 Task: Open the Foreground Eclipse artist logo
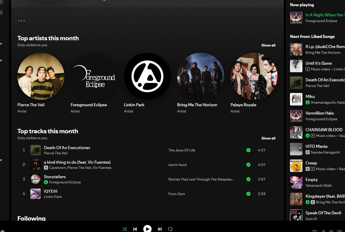[x=94, y=76]
